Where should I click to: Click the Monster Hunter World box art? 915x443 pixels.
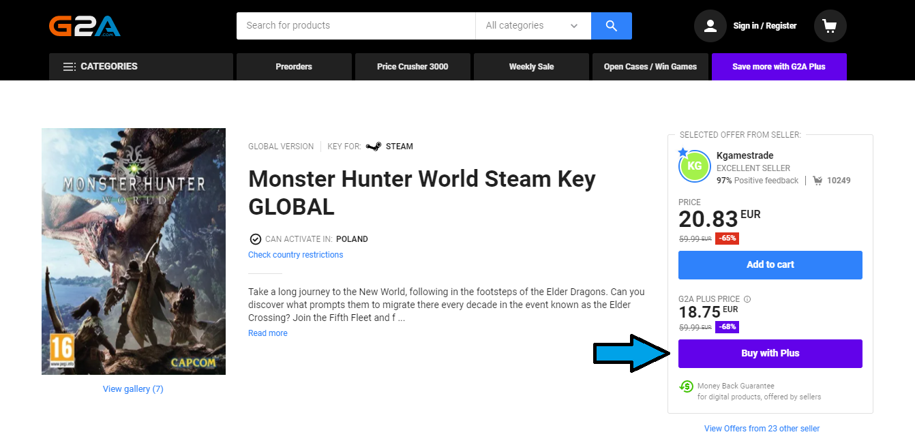(x=133, y=251)
